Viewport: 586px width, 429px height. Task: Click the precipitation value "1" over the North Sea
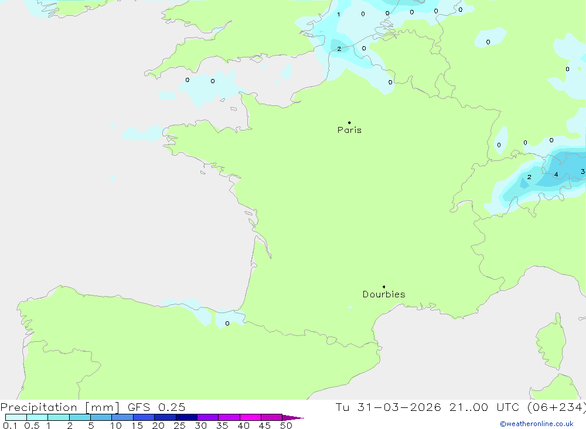point(339,15)
